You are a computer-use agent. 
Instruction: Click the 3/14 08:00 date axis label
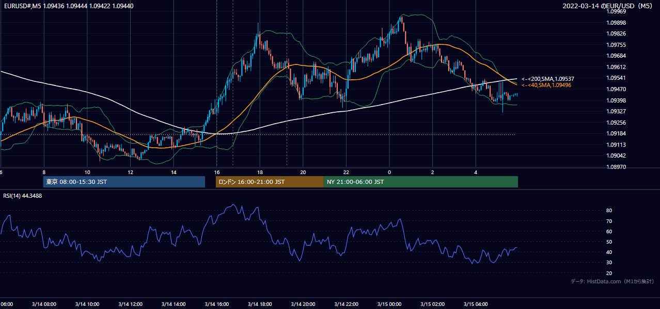click(44, 304)
